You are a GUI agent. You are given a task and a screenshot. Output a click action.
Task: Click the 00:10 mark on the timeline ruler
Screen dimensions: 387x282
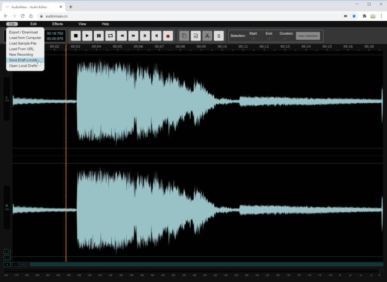[222, 46]
